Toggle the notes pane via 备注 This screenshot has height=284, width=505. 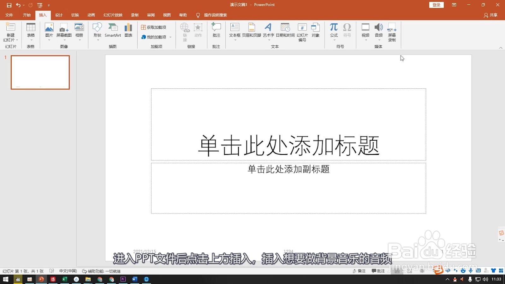(x=360, y=271)
